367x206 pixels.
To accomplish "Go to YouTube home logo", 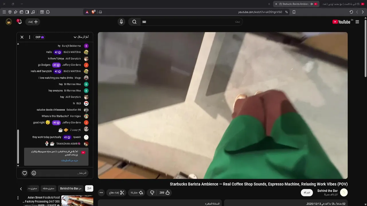I will click(x=341, y=22).
